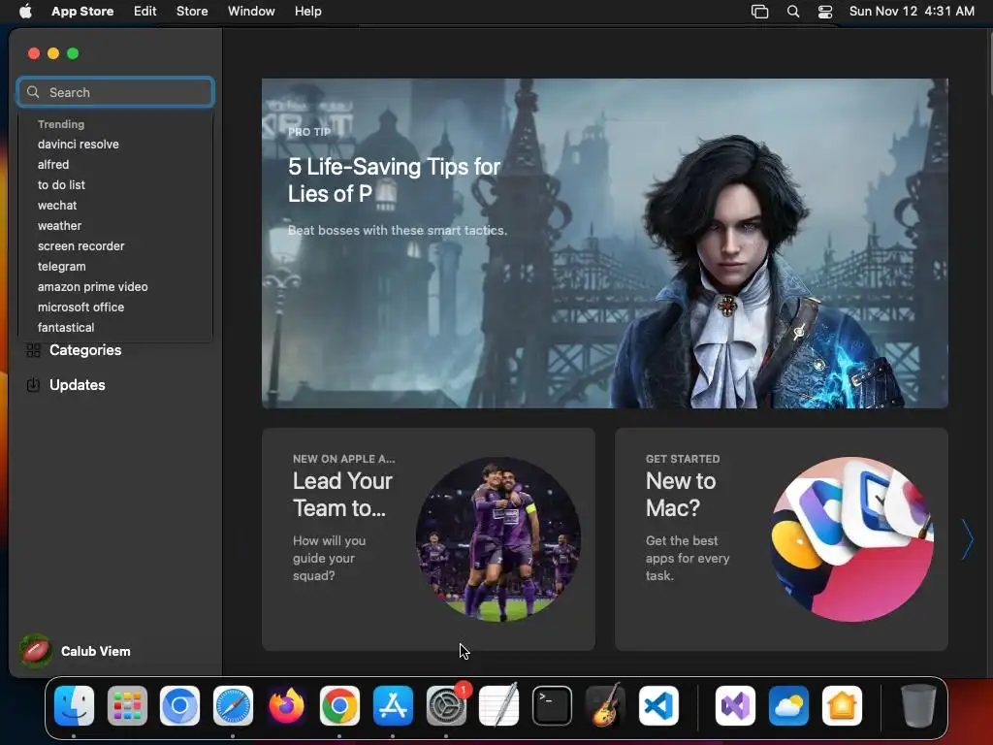Choose screen recorder suggestion

[81, 245]
